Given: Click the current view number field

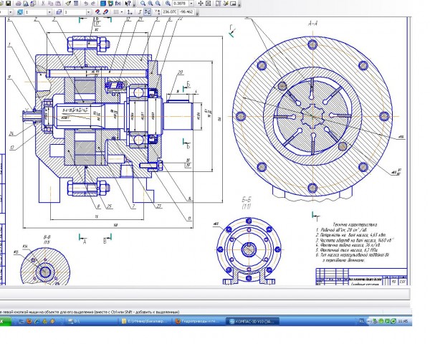Looking at the screenshot, I should click(37, 12).
